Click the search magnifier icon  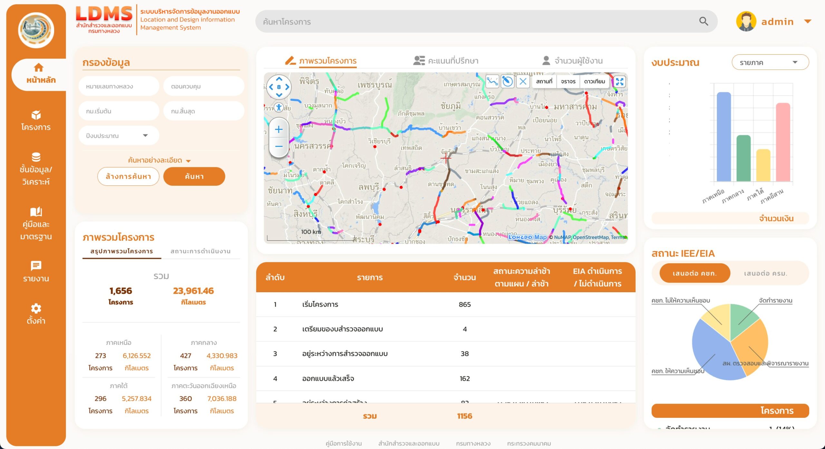(x=704, y=22)
